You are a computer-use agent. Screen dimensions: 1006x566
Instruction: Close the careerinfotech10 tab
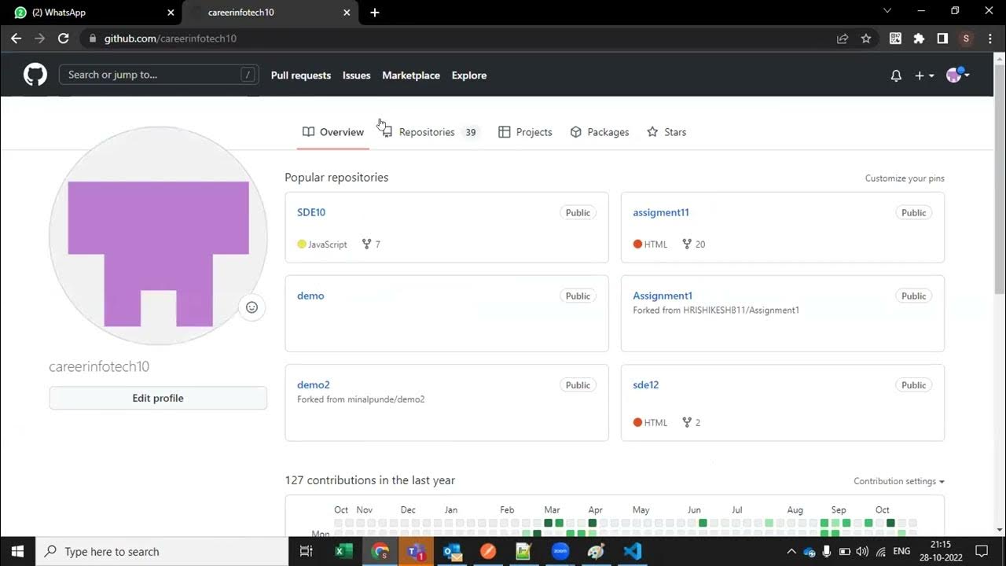pyautogui.click(x=347, y=13)
